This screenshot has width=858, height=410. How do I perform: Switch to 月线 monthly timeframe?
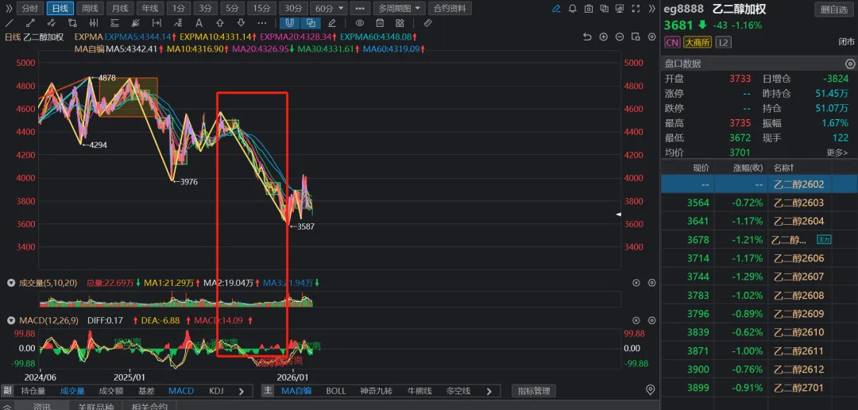[119, 8]
